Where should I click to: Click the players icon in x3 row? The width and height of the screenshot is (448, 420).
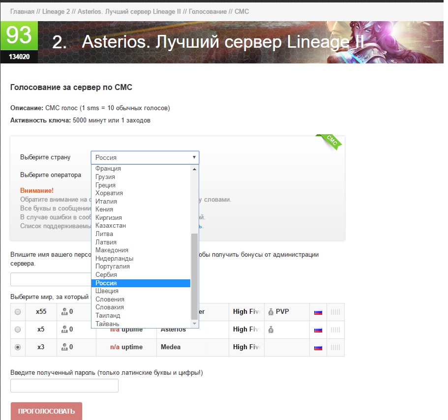pos(64,347)
